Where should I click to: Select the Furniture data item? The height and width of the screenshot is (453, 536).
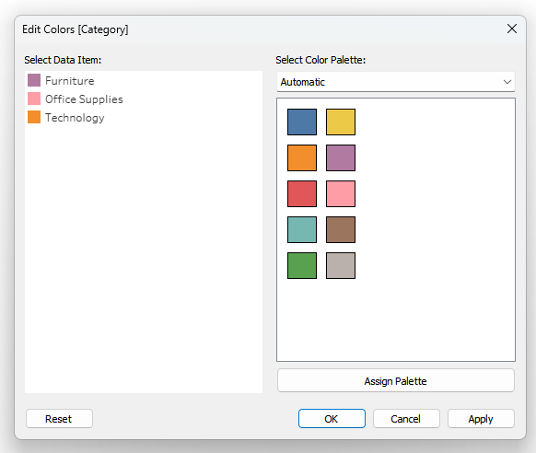click(61, 81)
